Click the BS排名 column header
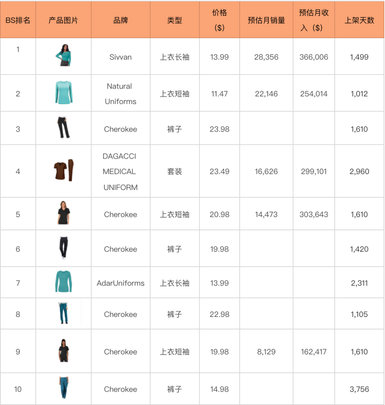Image resolution: width=385 pixels, height=405 pixels. [18, 20]
